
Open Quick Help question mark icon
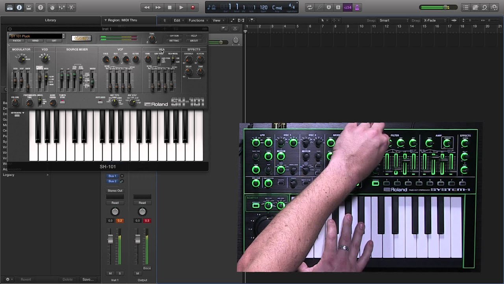click(x=41, y=7)
